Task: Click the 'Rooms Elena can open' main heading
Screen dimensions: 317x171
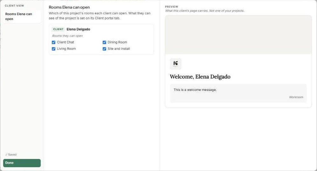Action: pos(69,7)
